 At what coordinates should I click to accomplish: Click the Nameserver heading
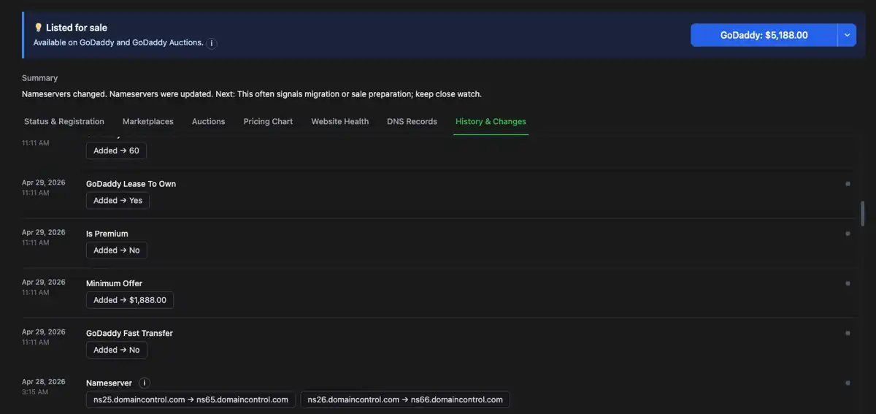coord(109,383)
